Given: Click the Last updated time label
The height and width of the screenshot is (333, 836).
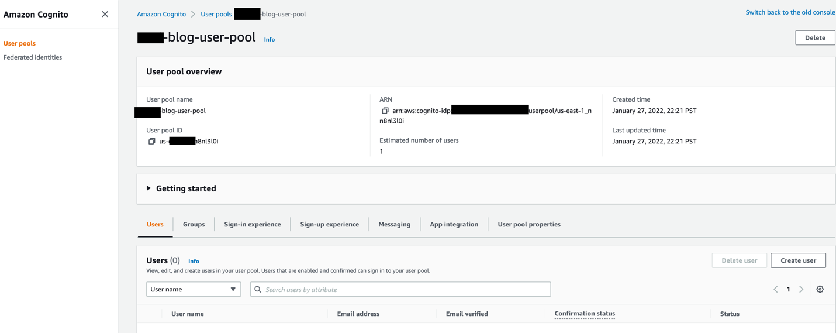Looking at the screenshot, I should coord(639,130).
